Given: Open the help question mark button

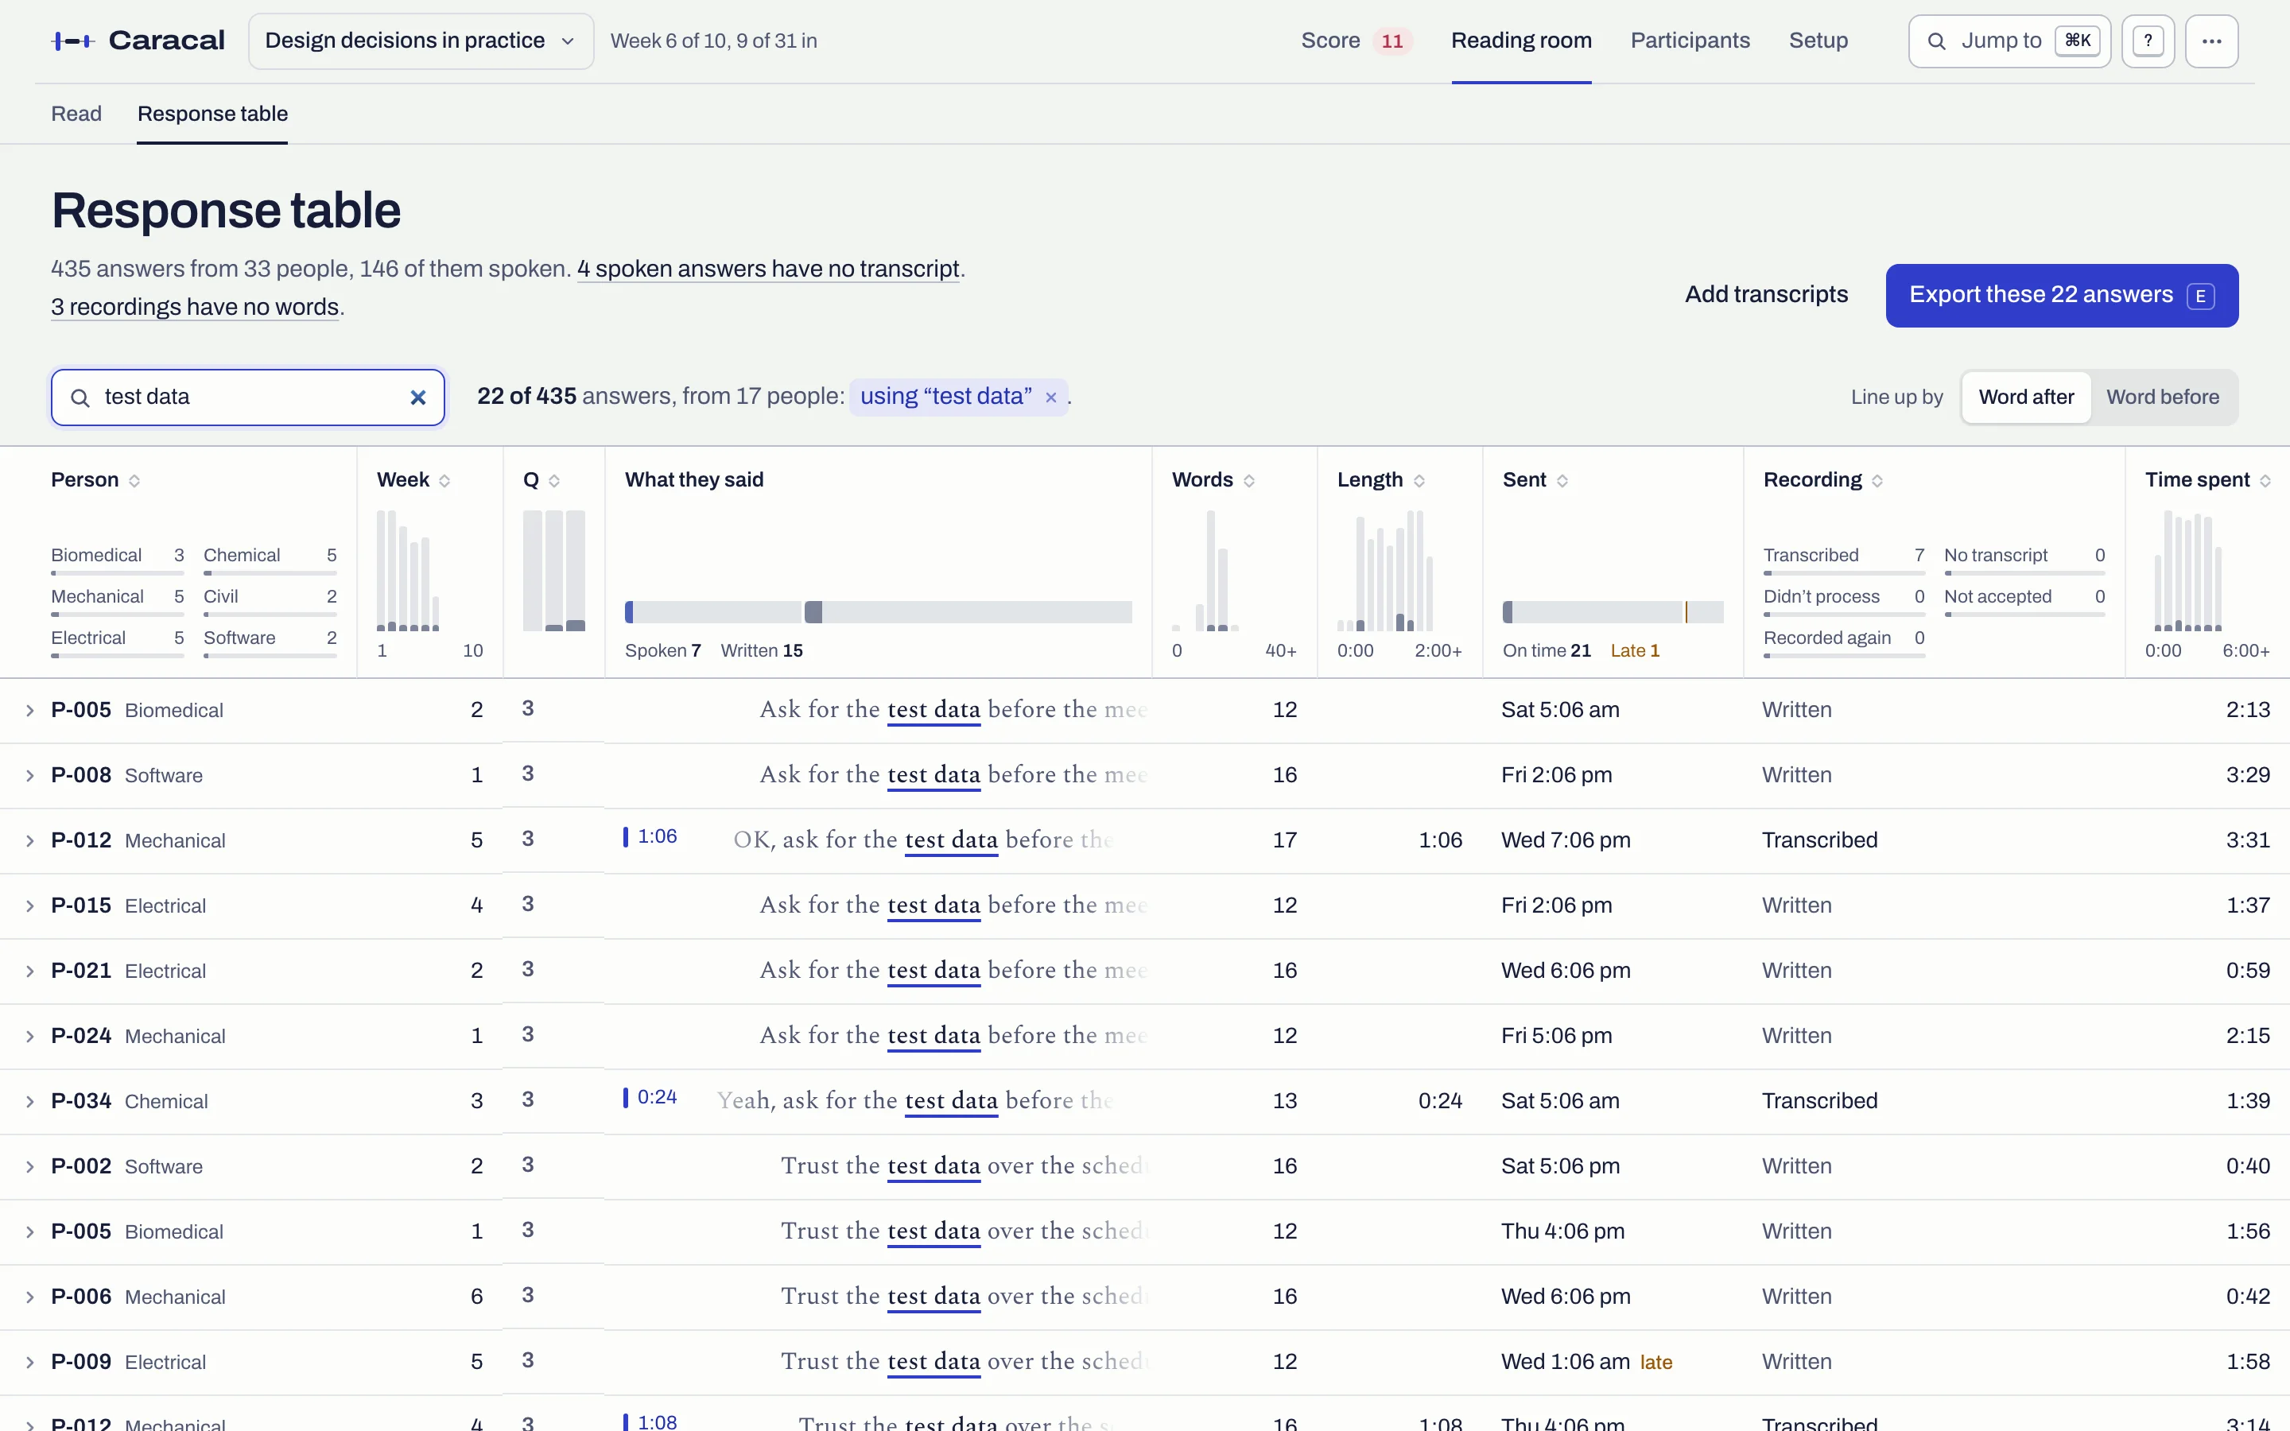Looking at the screenshot, I should click(2148, 41).
